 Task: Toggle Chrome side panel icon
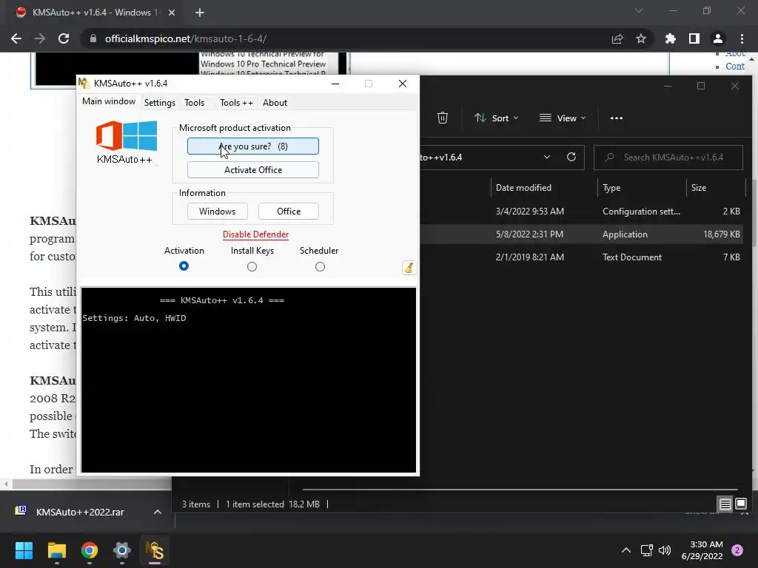coord(694,38)
